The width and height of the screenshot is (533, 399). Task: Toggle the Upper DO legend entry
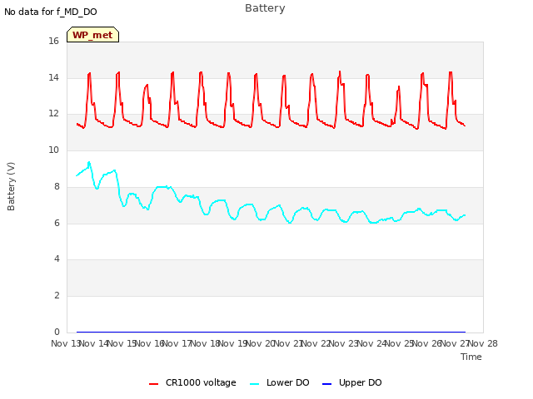click(351, 382)
